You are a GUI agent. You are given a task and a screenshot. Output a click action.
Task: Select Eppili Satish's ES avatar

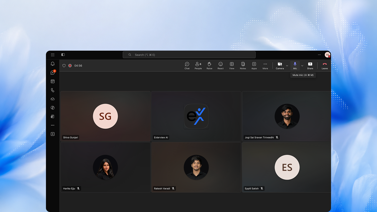click(287, 167)
